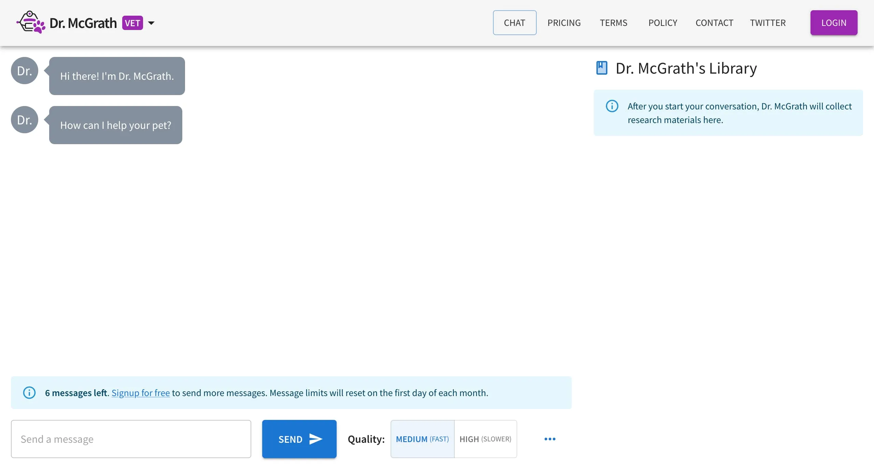The width and height of the screenshot is (874, 469).
Task: Visit the Twitter link in navbar
Action: (768, 23)
